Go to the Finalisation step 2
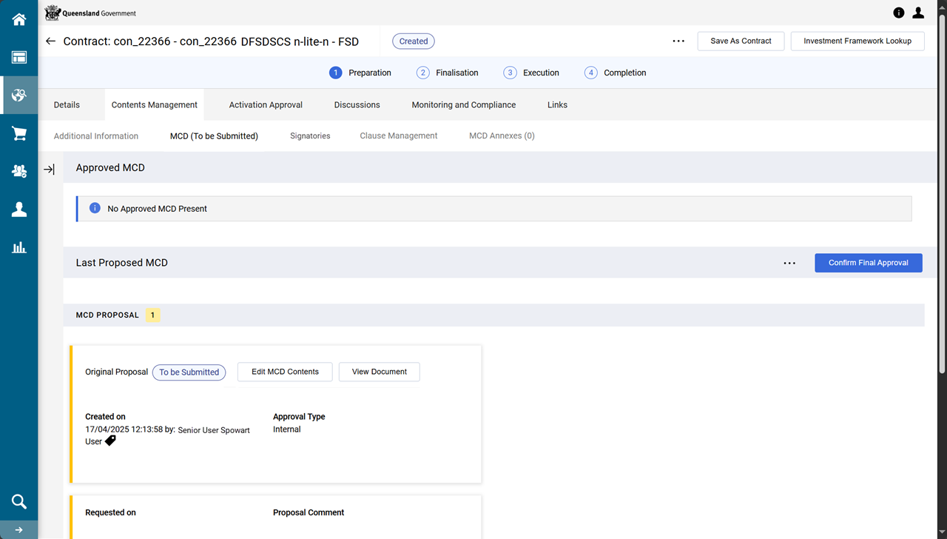This screenshot has height=539, width=947. click(x=448, y=73)
